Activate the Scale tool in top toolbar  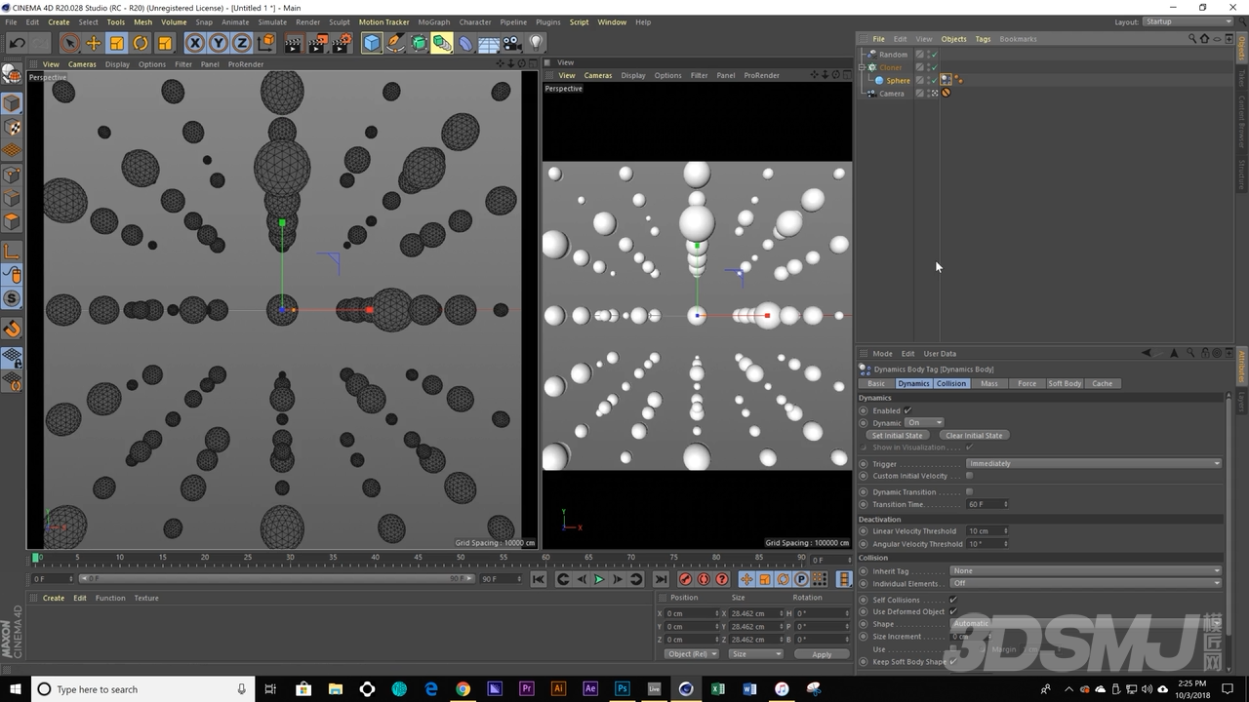(x=117, y=43)
